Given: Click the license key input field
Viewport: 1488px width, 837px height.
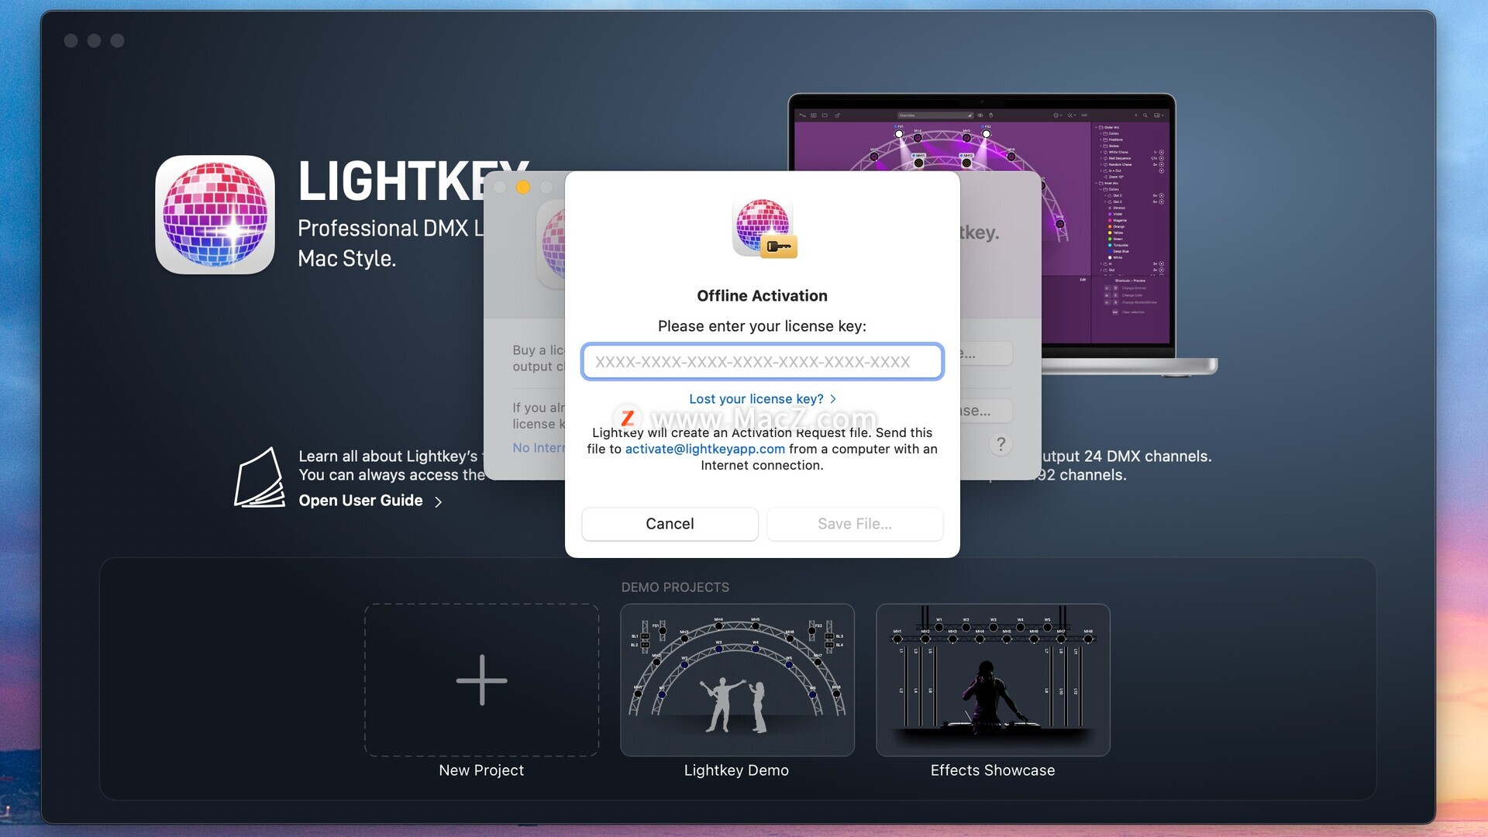Looking at the screenshot, I should point(762,362).
